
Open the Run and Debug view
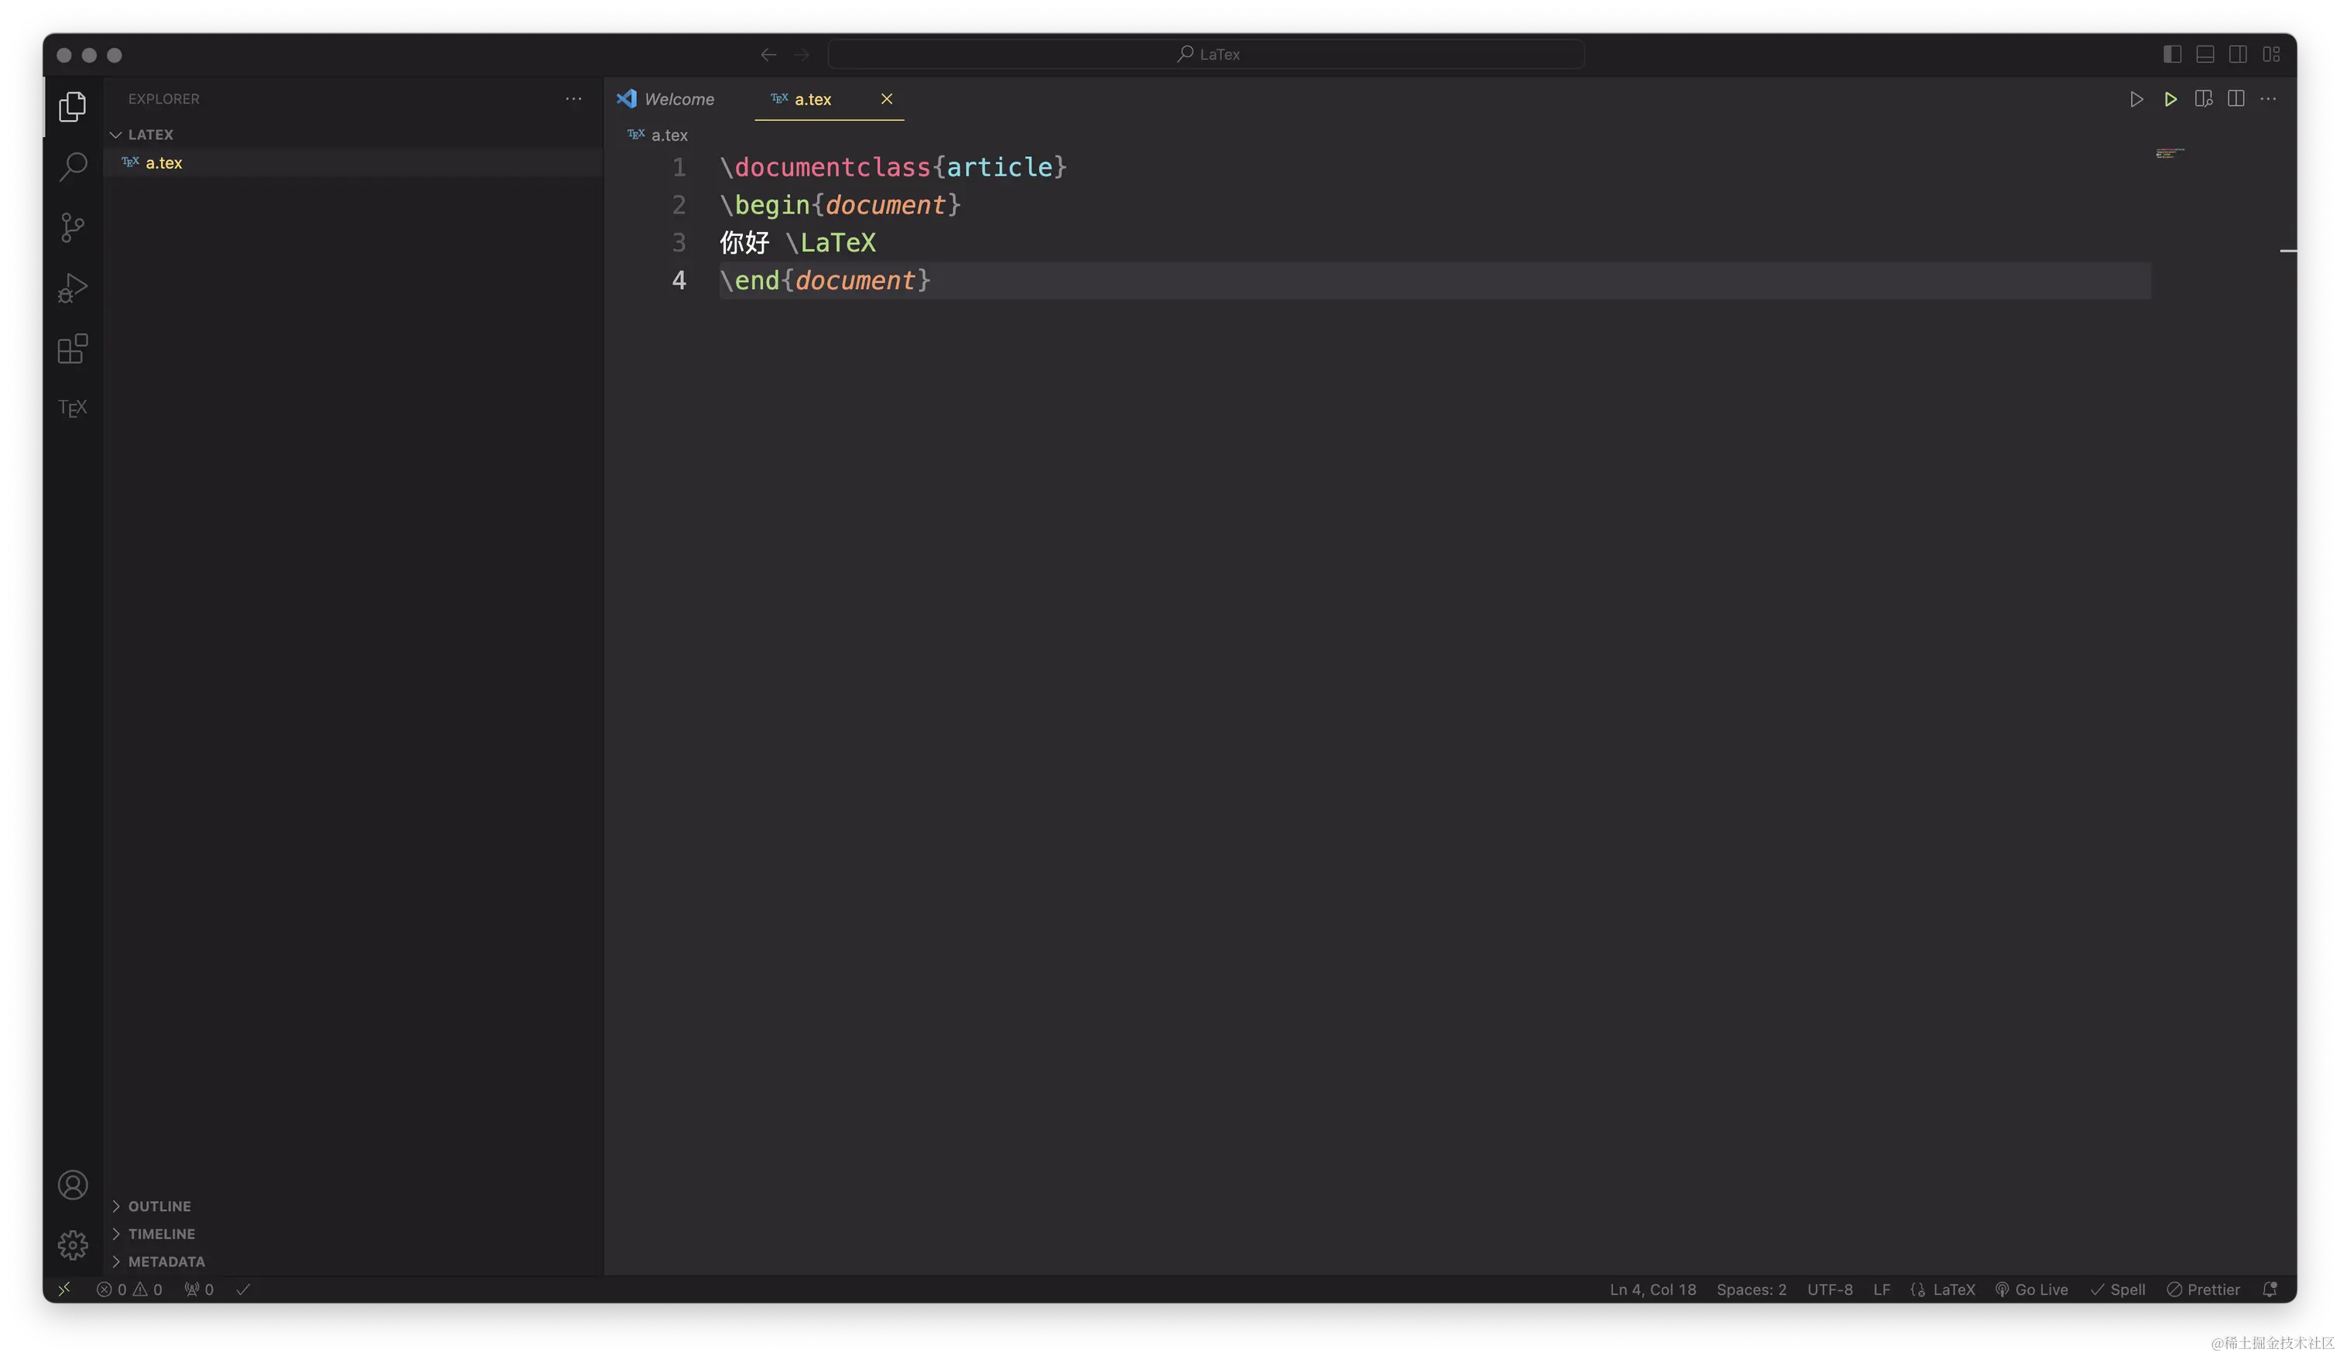pos(73,288)
